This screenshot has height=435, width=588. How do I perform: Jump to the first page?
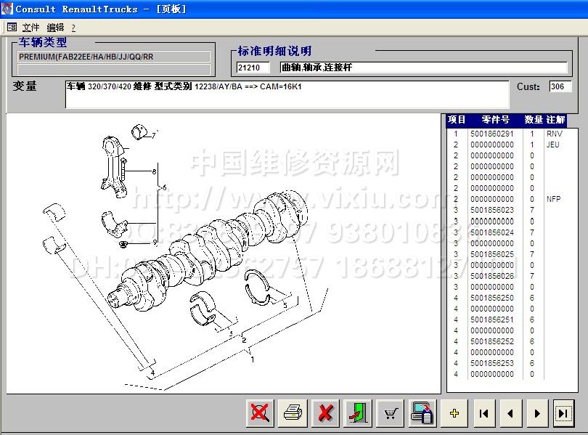pos(484,413)
